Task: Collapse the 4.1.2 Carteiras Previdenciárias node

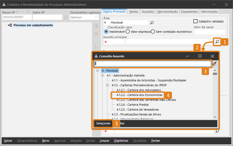Action: (108, 85)
